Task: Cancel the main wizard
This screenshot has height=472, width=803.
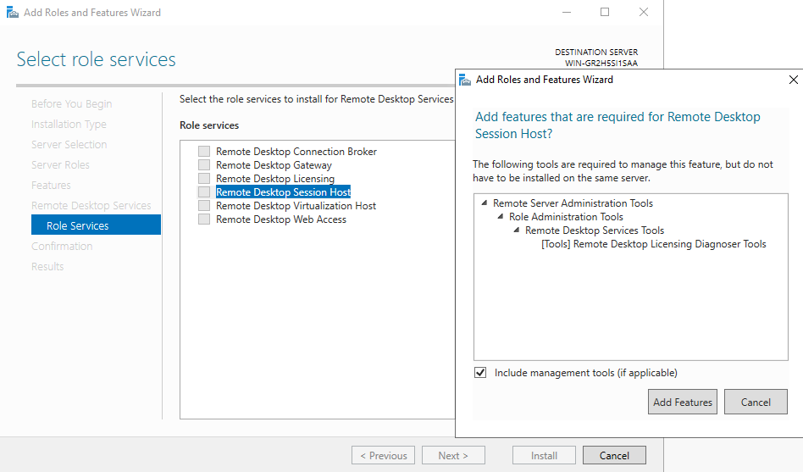Action: (x=614, y=455)
